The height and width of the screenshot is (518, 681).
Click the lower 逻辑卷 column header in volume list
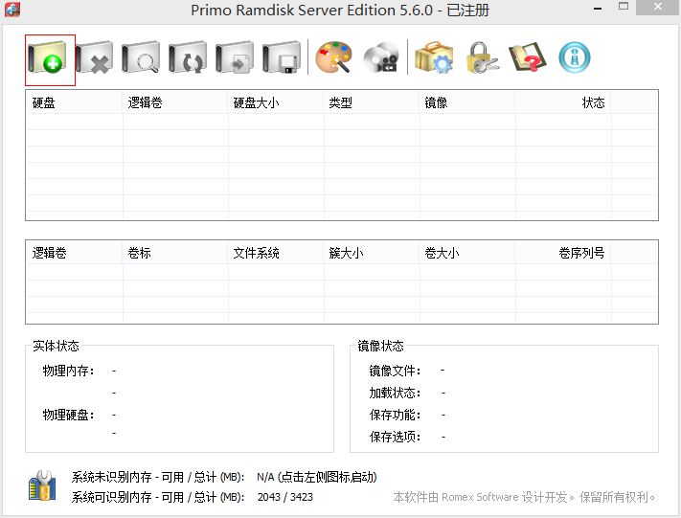[x=75, y=253]
